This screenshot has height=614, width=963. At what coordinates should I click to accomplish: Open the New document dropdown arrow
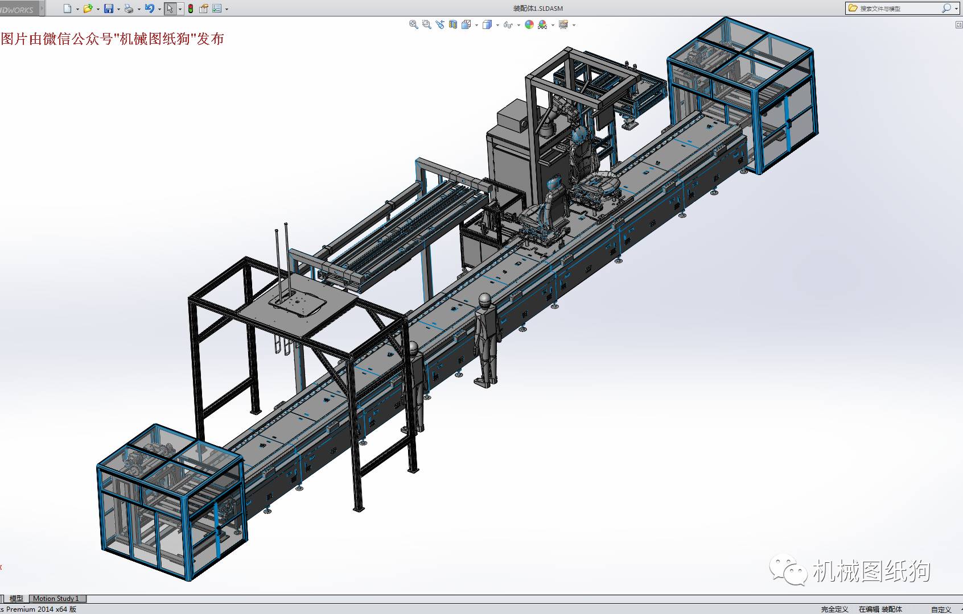pyautogui.click(x=77, y=9)
